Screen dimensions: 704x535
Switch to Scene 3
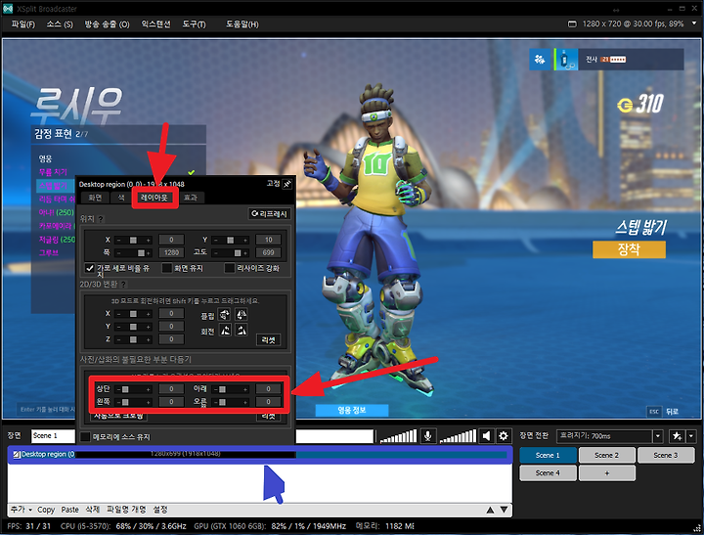point(666,455)
